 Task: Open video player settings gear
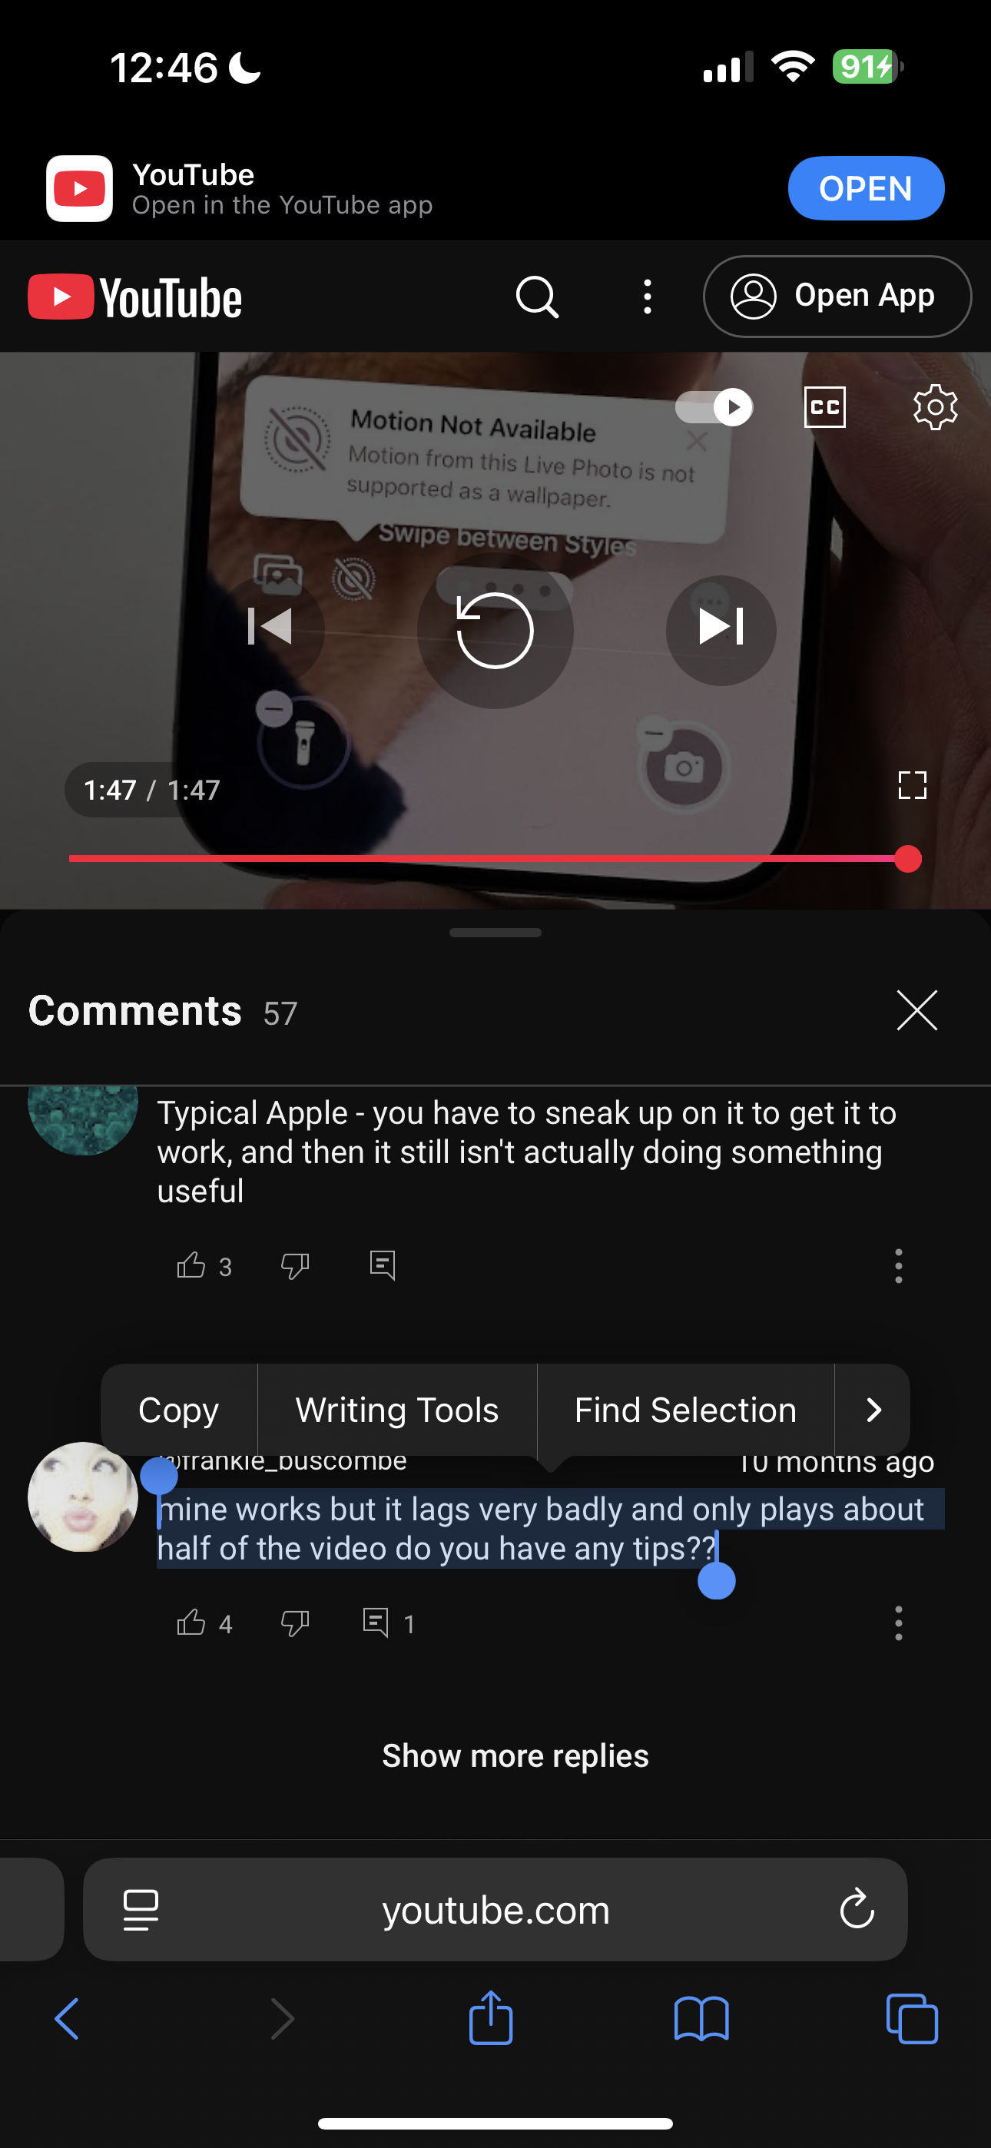935,407
